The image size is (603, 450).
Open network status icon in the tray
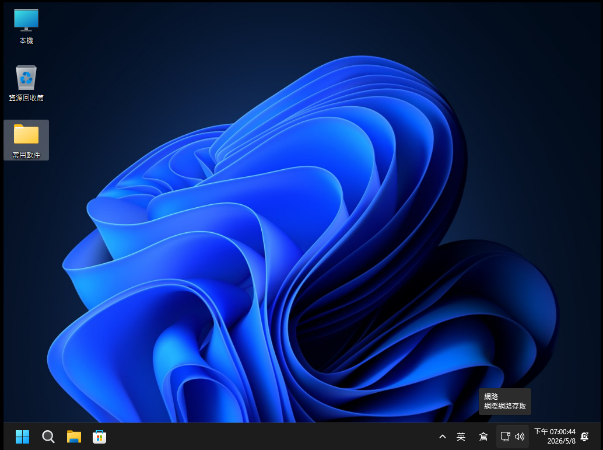point(506,437)
